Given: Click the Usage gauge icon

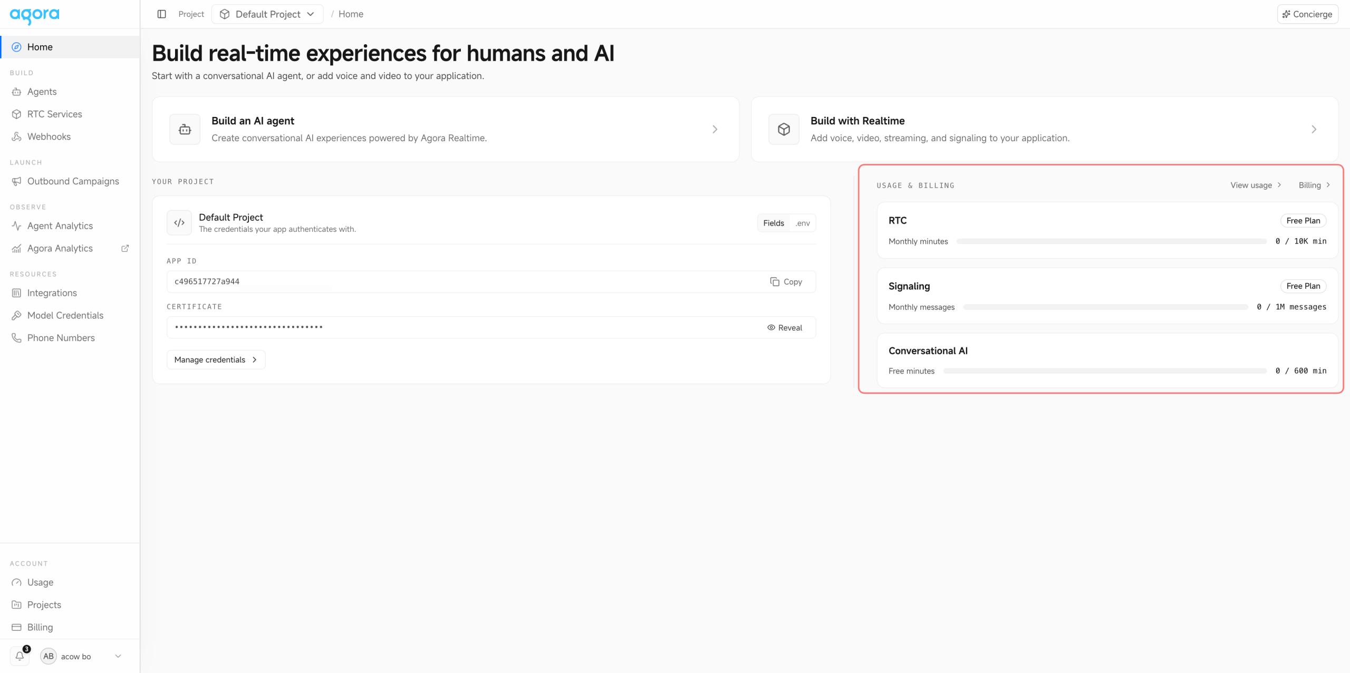Looking at the screenshot, I should (16, 582).
